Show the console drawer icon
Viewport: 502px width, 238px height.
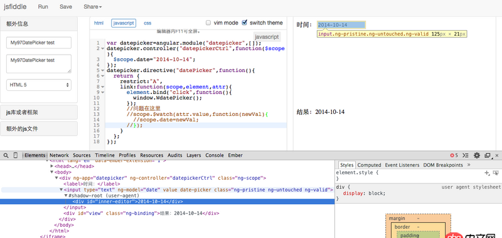(x=466, y=155)
